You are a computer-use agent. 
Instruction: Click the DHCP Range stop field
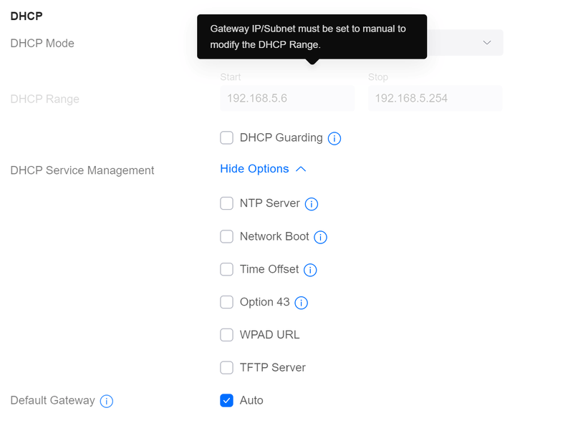pos(435,98)
